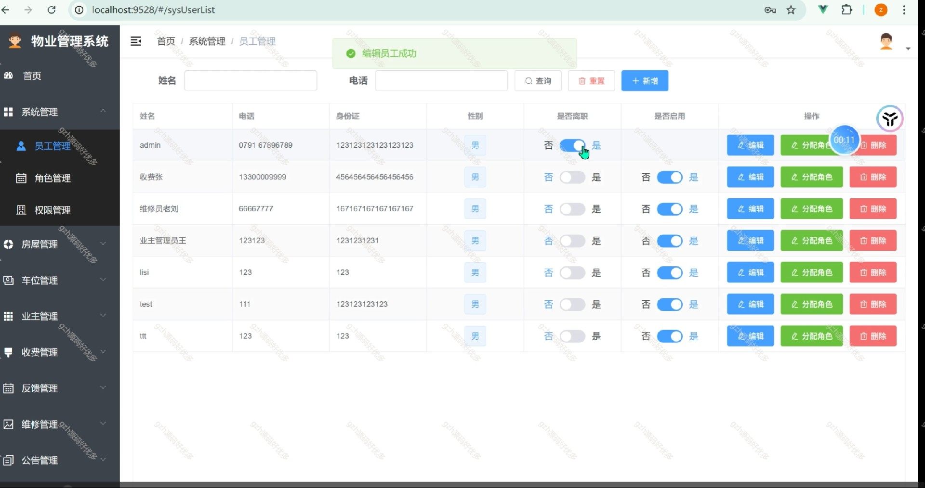Click 删除 button for user ttt

pyautogui.click(x=872, y=336)
